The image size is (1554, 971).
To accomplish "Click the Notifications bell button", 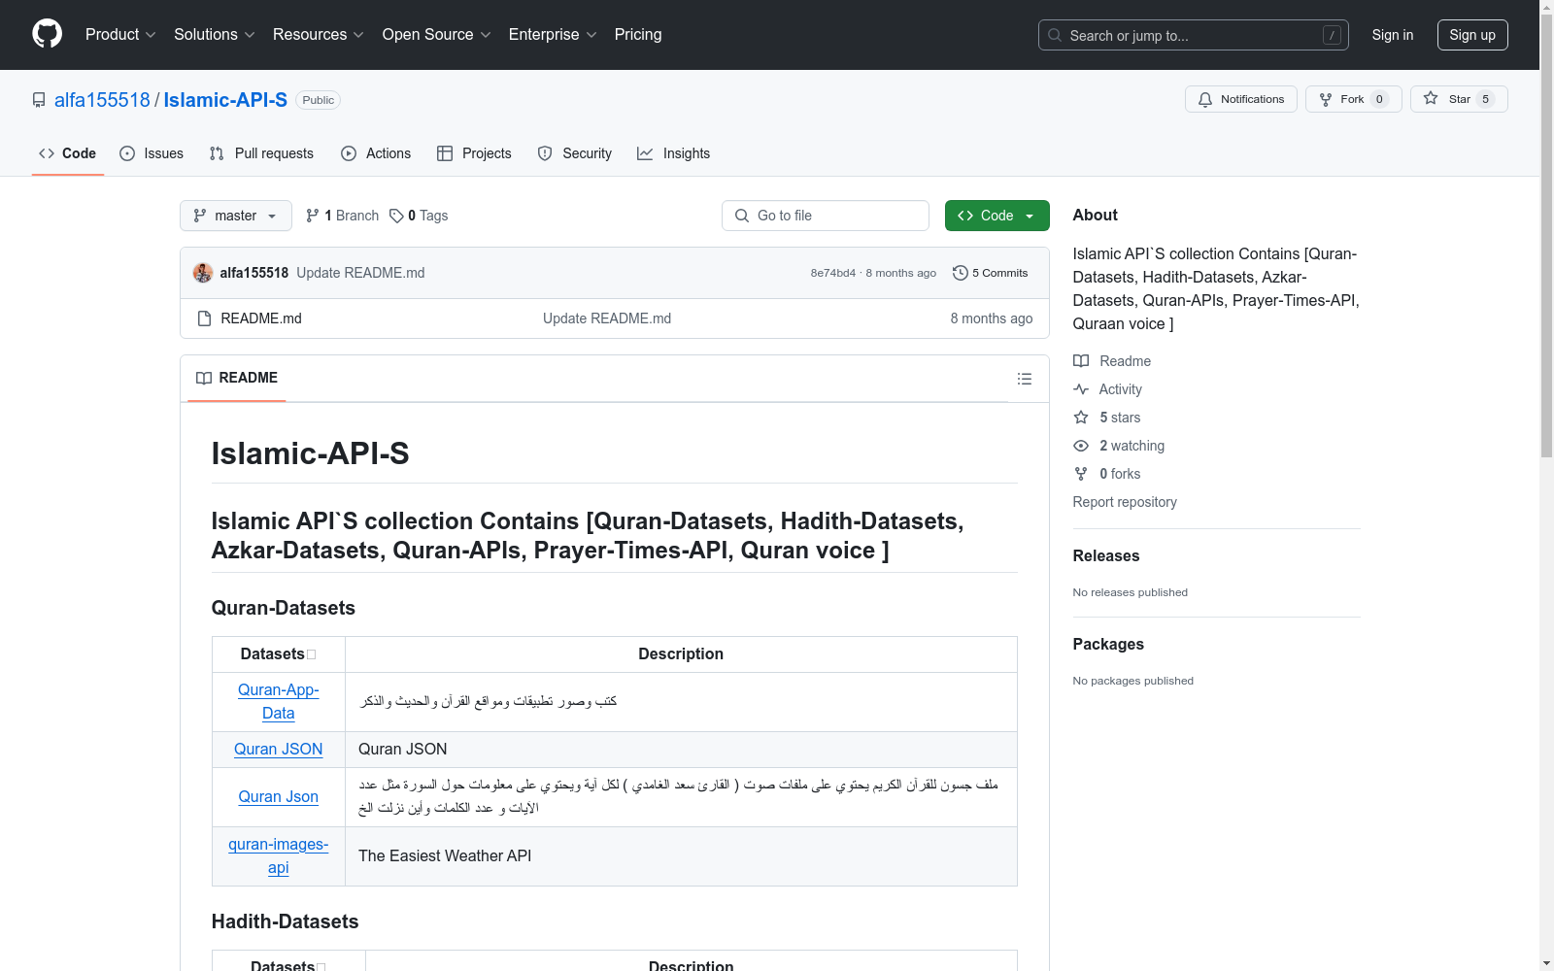I will pos(1241,99).
